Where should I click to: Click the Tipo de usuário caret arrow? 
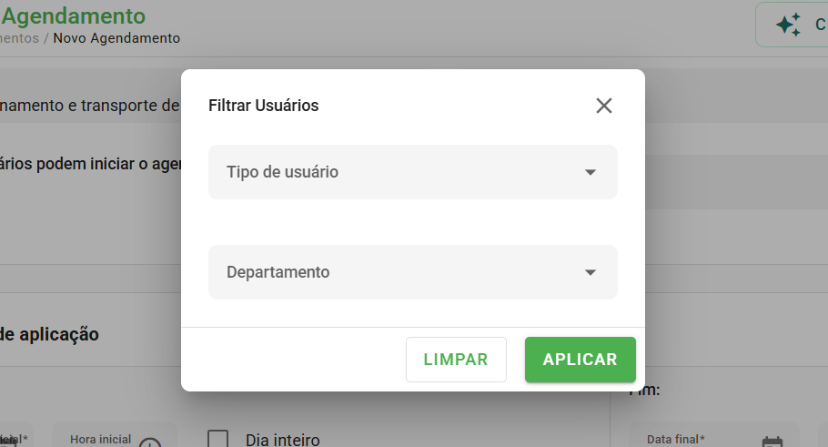tap(591, 172)
